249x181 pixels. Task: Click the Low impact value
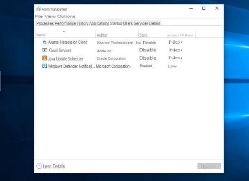click(x=172, y=66)
